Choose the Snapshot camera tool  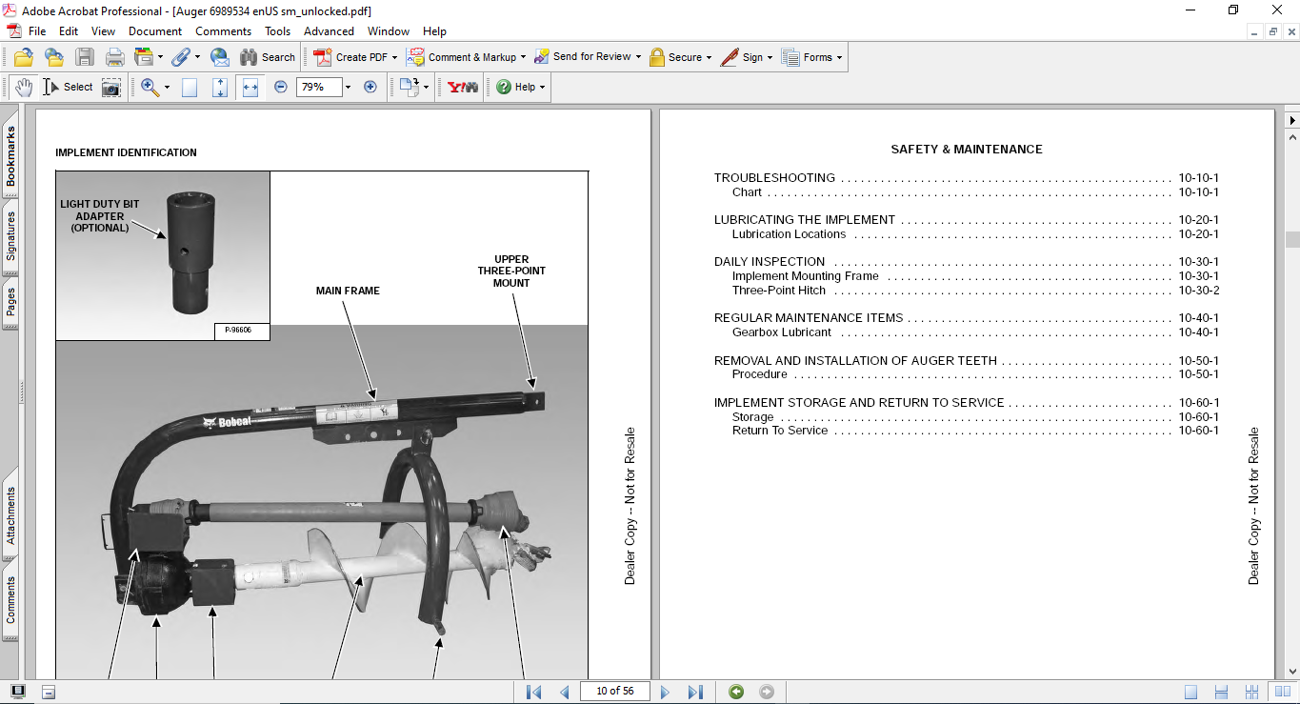(111, 88)
